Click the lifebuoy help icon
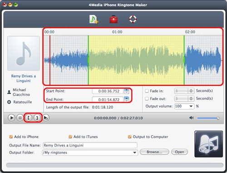 [x=133, y=19]
